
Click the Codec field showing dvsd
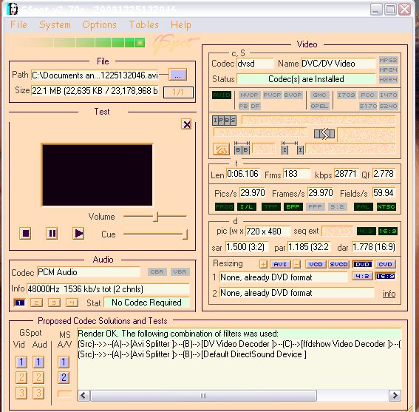(x=255, y=64)
